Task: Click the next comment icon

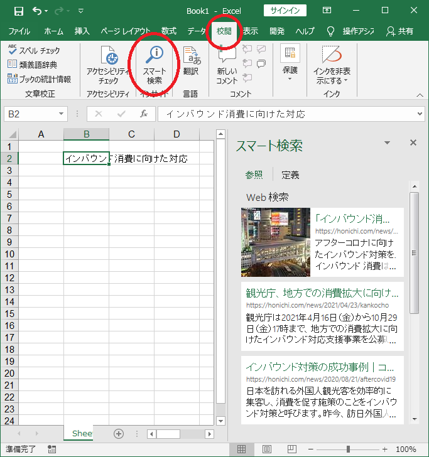Action: click(x=247, y=78)
